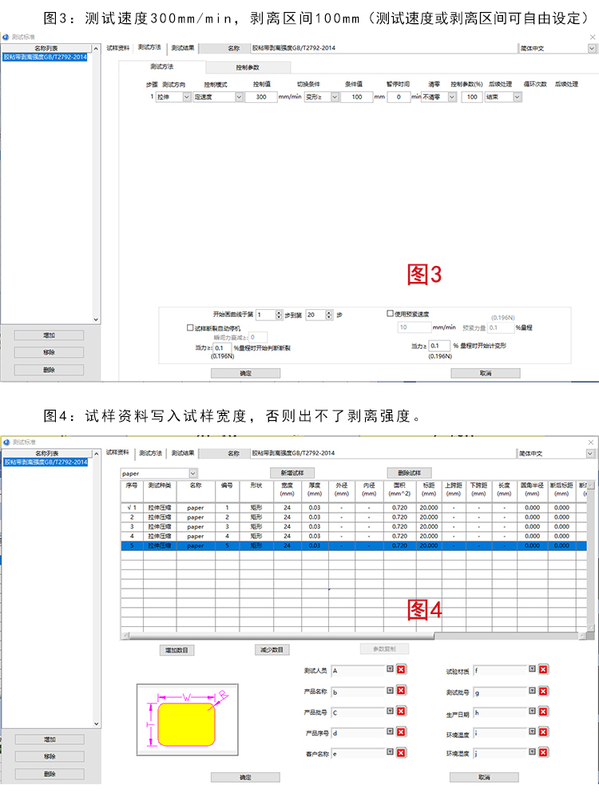Click the yellow specimen shape diagram
This screenshot has height=793, width=599.
(x=185, y=722)
